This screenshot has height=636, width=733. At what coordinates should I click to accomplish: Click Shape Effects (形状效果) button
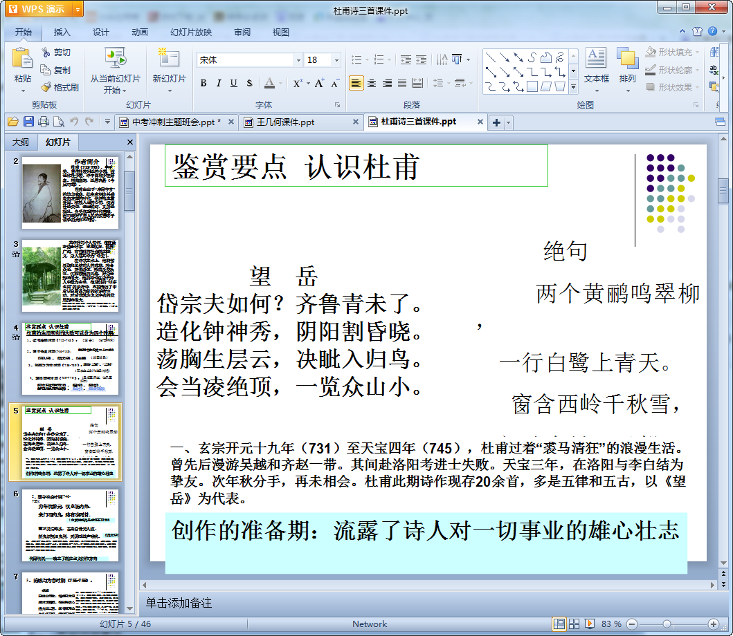pyautogui.click(x=672, y=87)
